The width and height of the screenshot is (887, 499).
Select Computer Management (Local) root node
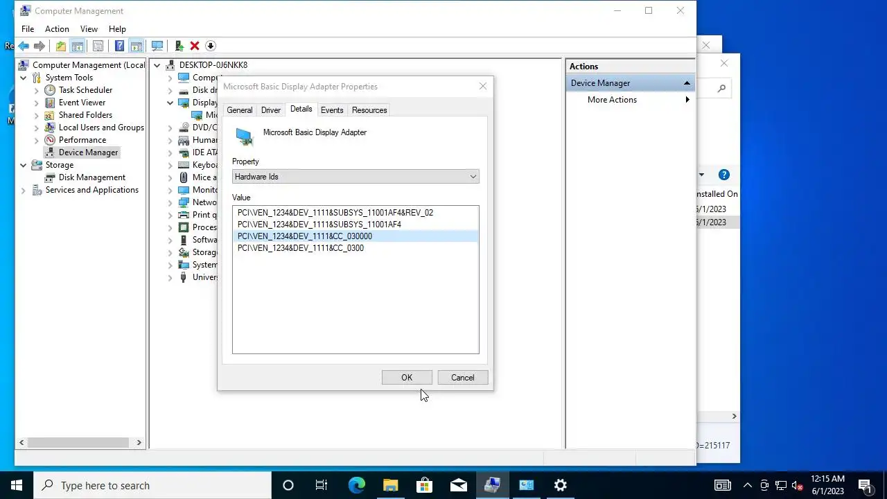point(89,65)
